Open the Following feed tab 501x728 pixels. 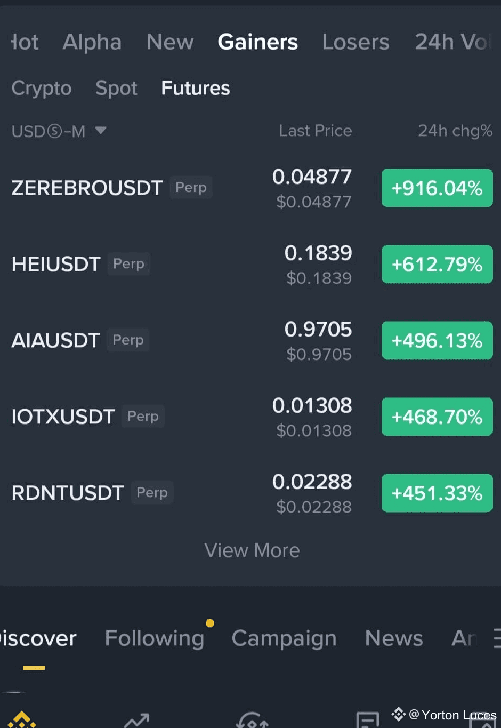pyautogui.click(x=155, y=638)
